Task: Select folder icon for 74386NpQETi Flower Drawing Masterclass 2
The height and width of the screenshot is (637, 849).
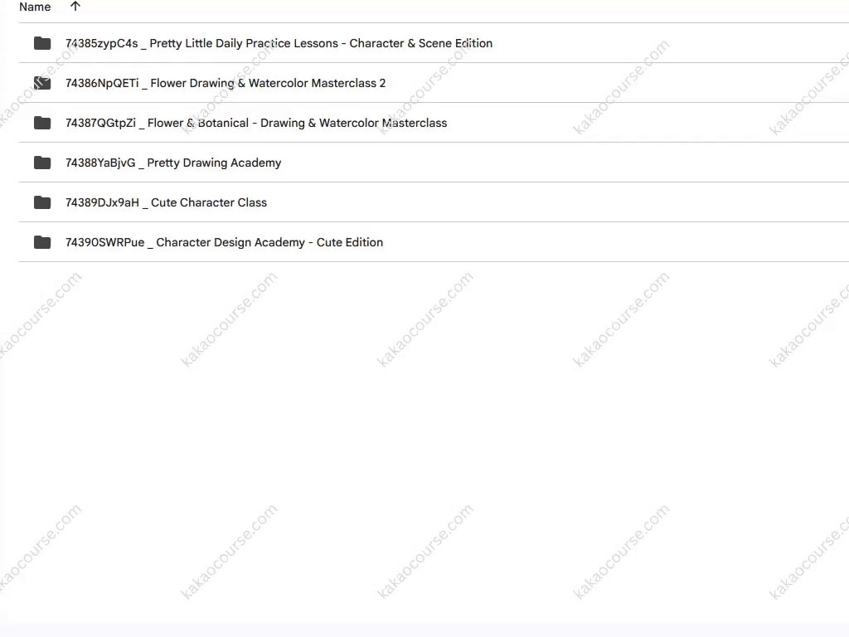Action: pyautogui.click(x=42, y=83)
